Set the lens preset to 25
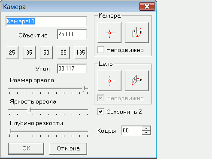Viewport: 212px width, 159px height. coord(12,52)
